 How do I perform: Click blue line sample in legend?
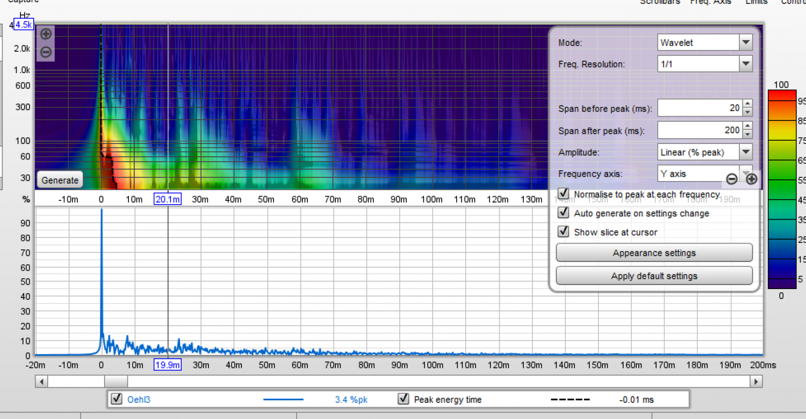tap(283, 400)
